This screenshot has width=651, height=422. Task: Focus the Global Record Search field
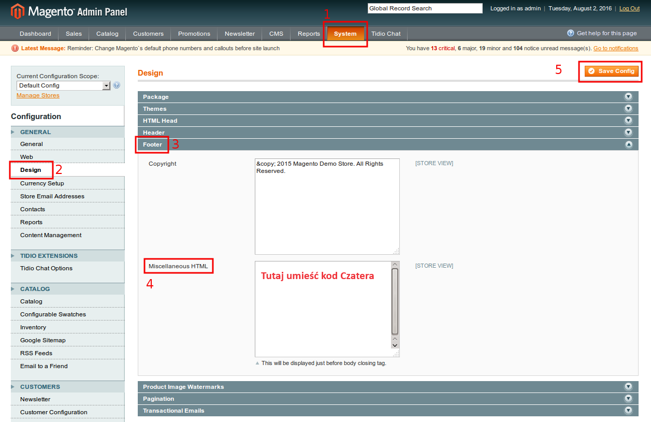click(425, 8)
